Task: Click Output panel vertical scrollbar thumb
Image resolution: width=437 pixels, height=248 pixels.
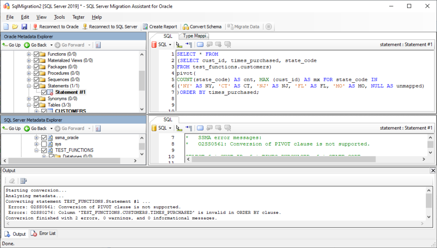Action: [429, 200]
